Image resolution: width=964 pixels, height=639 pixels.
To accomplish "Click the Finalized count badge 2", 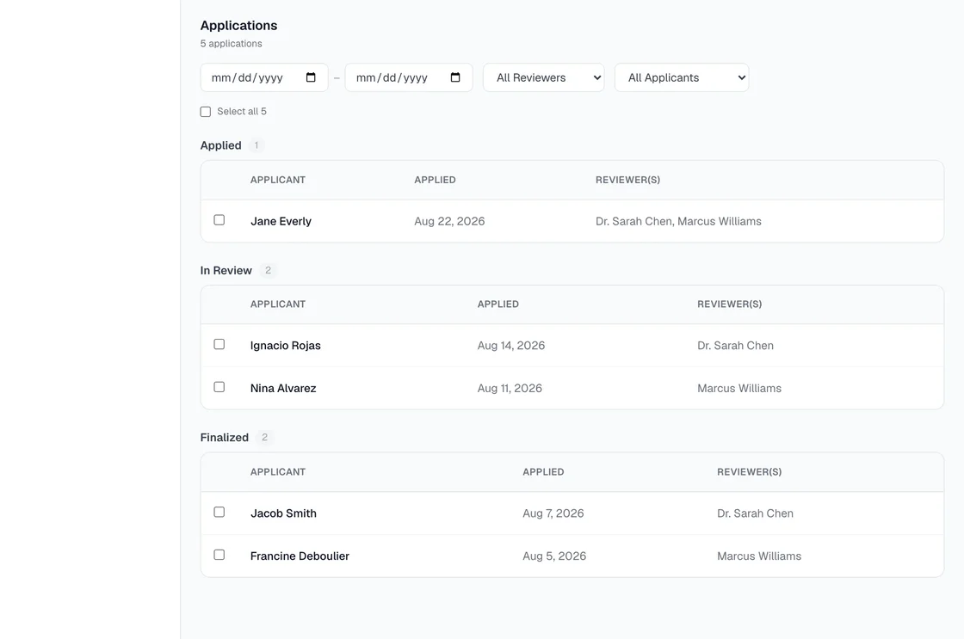I will coord(264,438).
